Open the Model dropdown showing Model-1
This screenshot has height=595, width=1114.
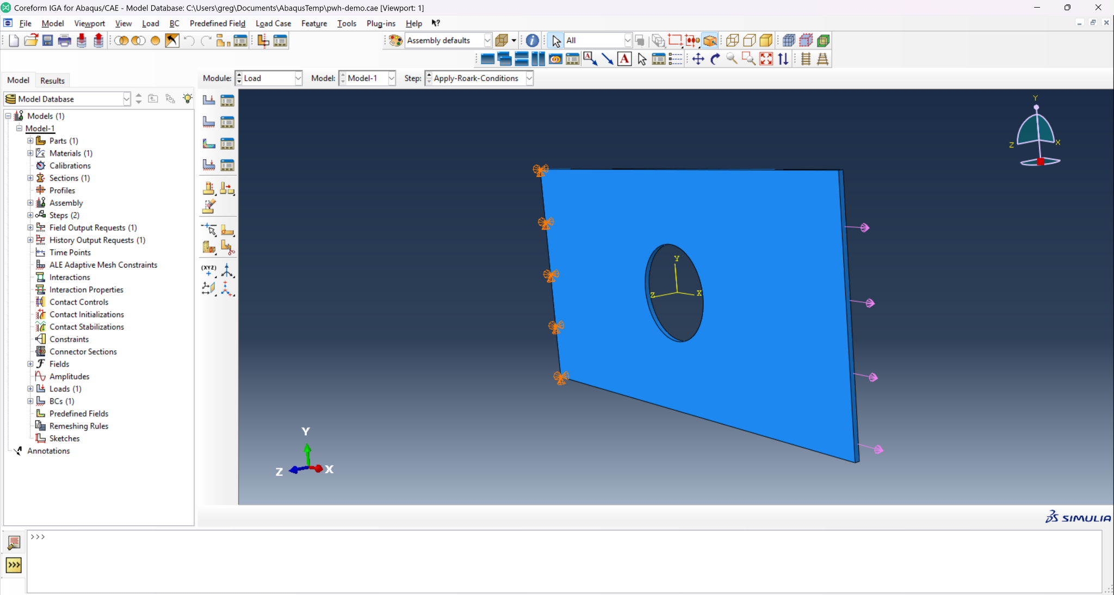click(368, 78)
